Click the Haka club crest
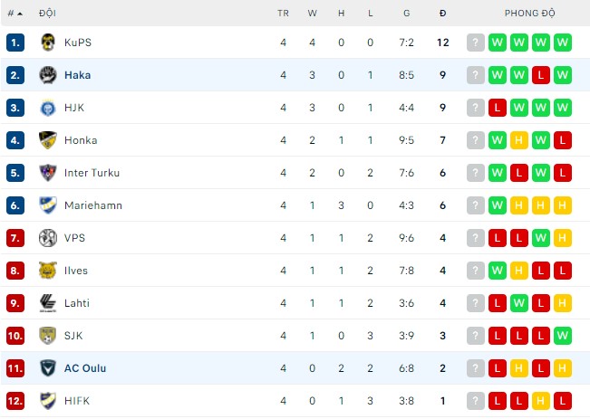This screenshot has height=419, width=590. click(x=48, y=75)
